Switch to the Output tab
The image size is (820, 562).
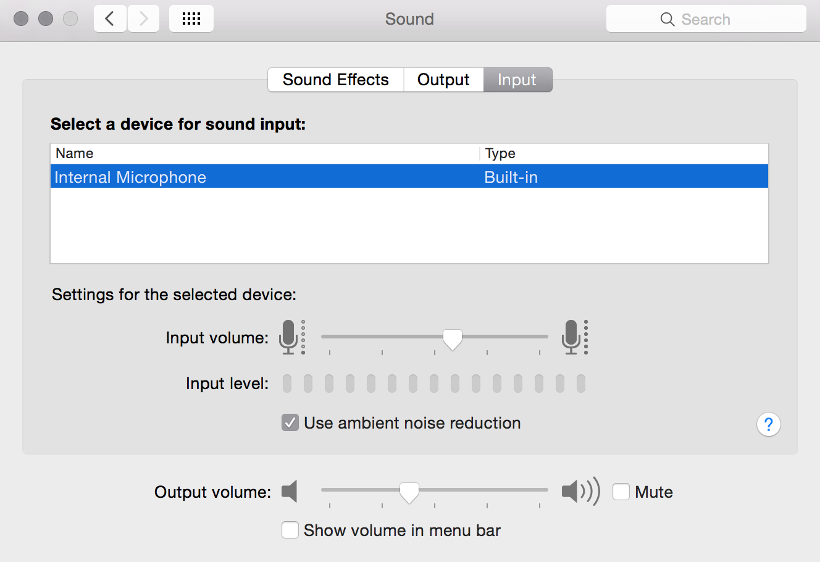click(443, 80)
